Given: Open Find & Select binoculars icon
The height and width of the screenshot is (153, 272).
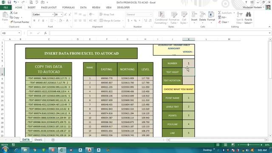Looking at the screenshot, I should pos(248,14).
